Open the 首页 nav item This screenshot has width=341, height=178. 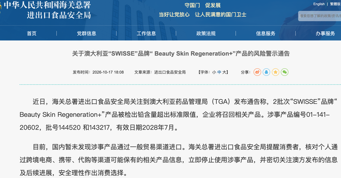pyautogui.click(x=32, y=33)
